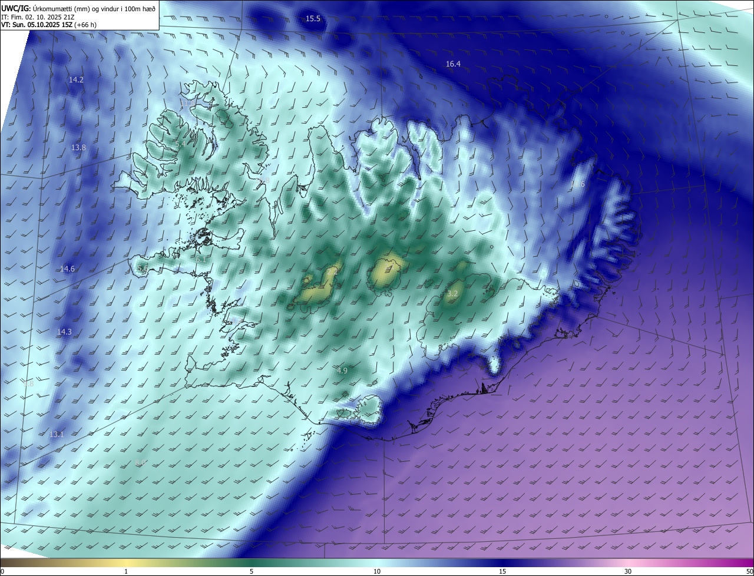Click the 14.3 value label
This screenshot has height=576, width=754.
[x=64, y=332]
